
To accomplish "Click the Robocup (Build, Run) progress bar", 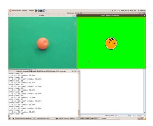I will coord(126,116).
